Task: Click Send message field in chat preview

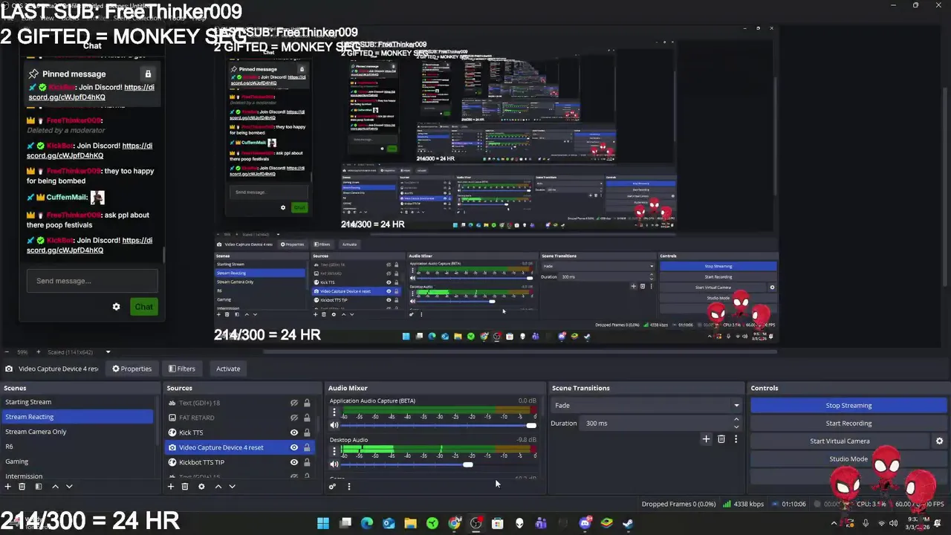Action: coord(92,281)
